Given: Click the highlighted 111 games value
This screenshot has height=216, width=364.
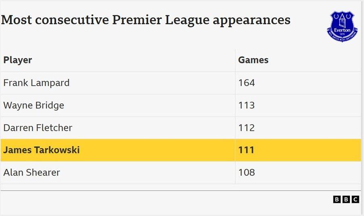Looking at the screenshot, I should click(247, 150).
